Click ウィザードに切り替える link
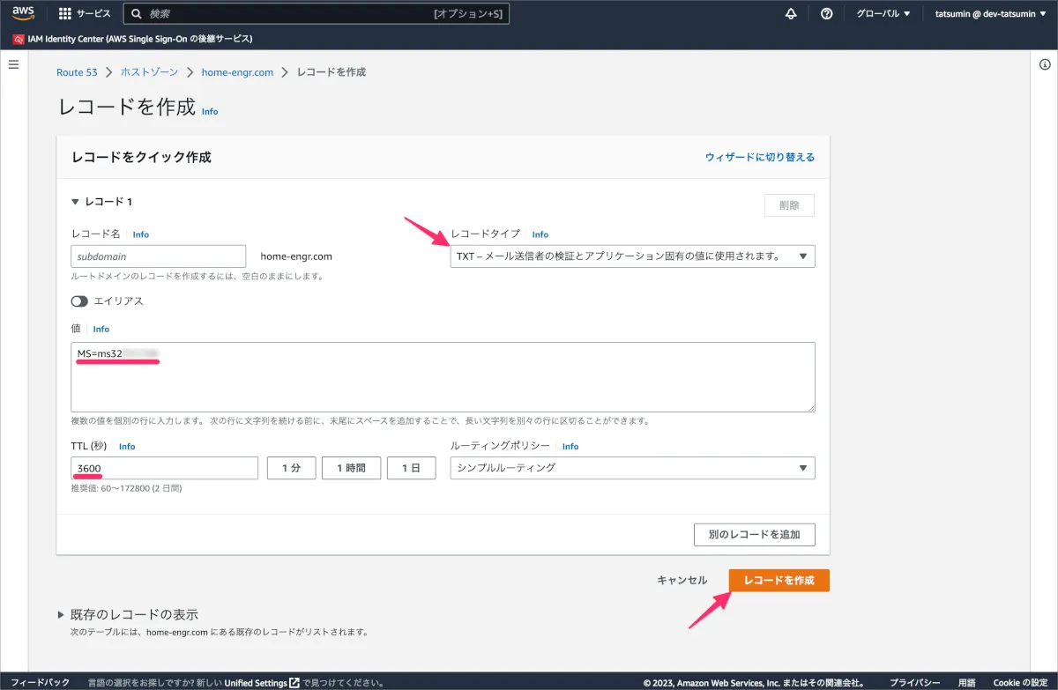The image size is (1058, 690). [x=759, y=157]
